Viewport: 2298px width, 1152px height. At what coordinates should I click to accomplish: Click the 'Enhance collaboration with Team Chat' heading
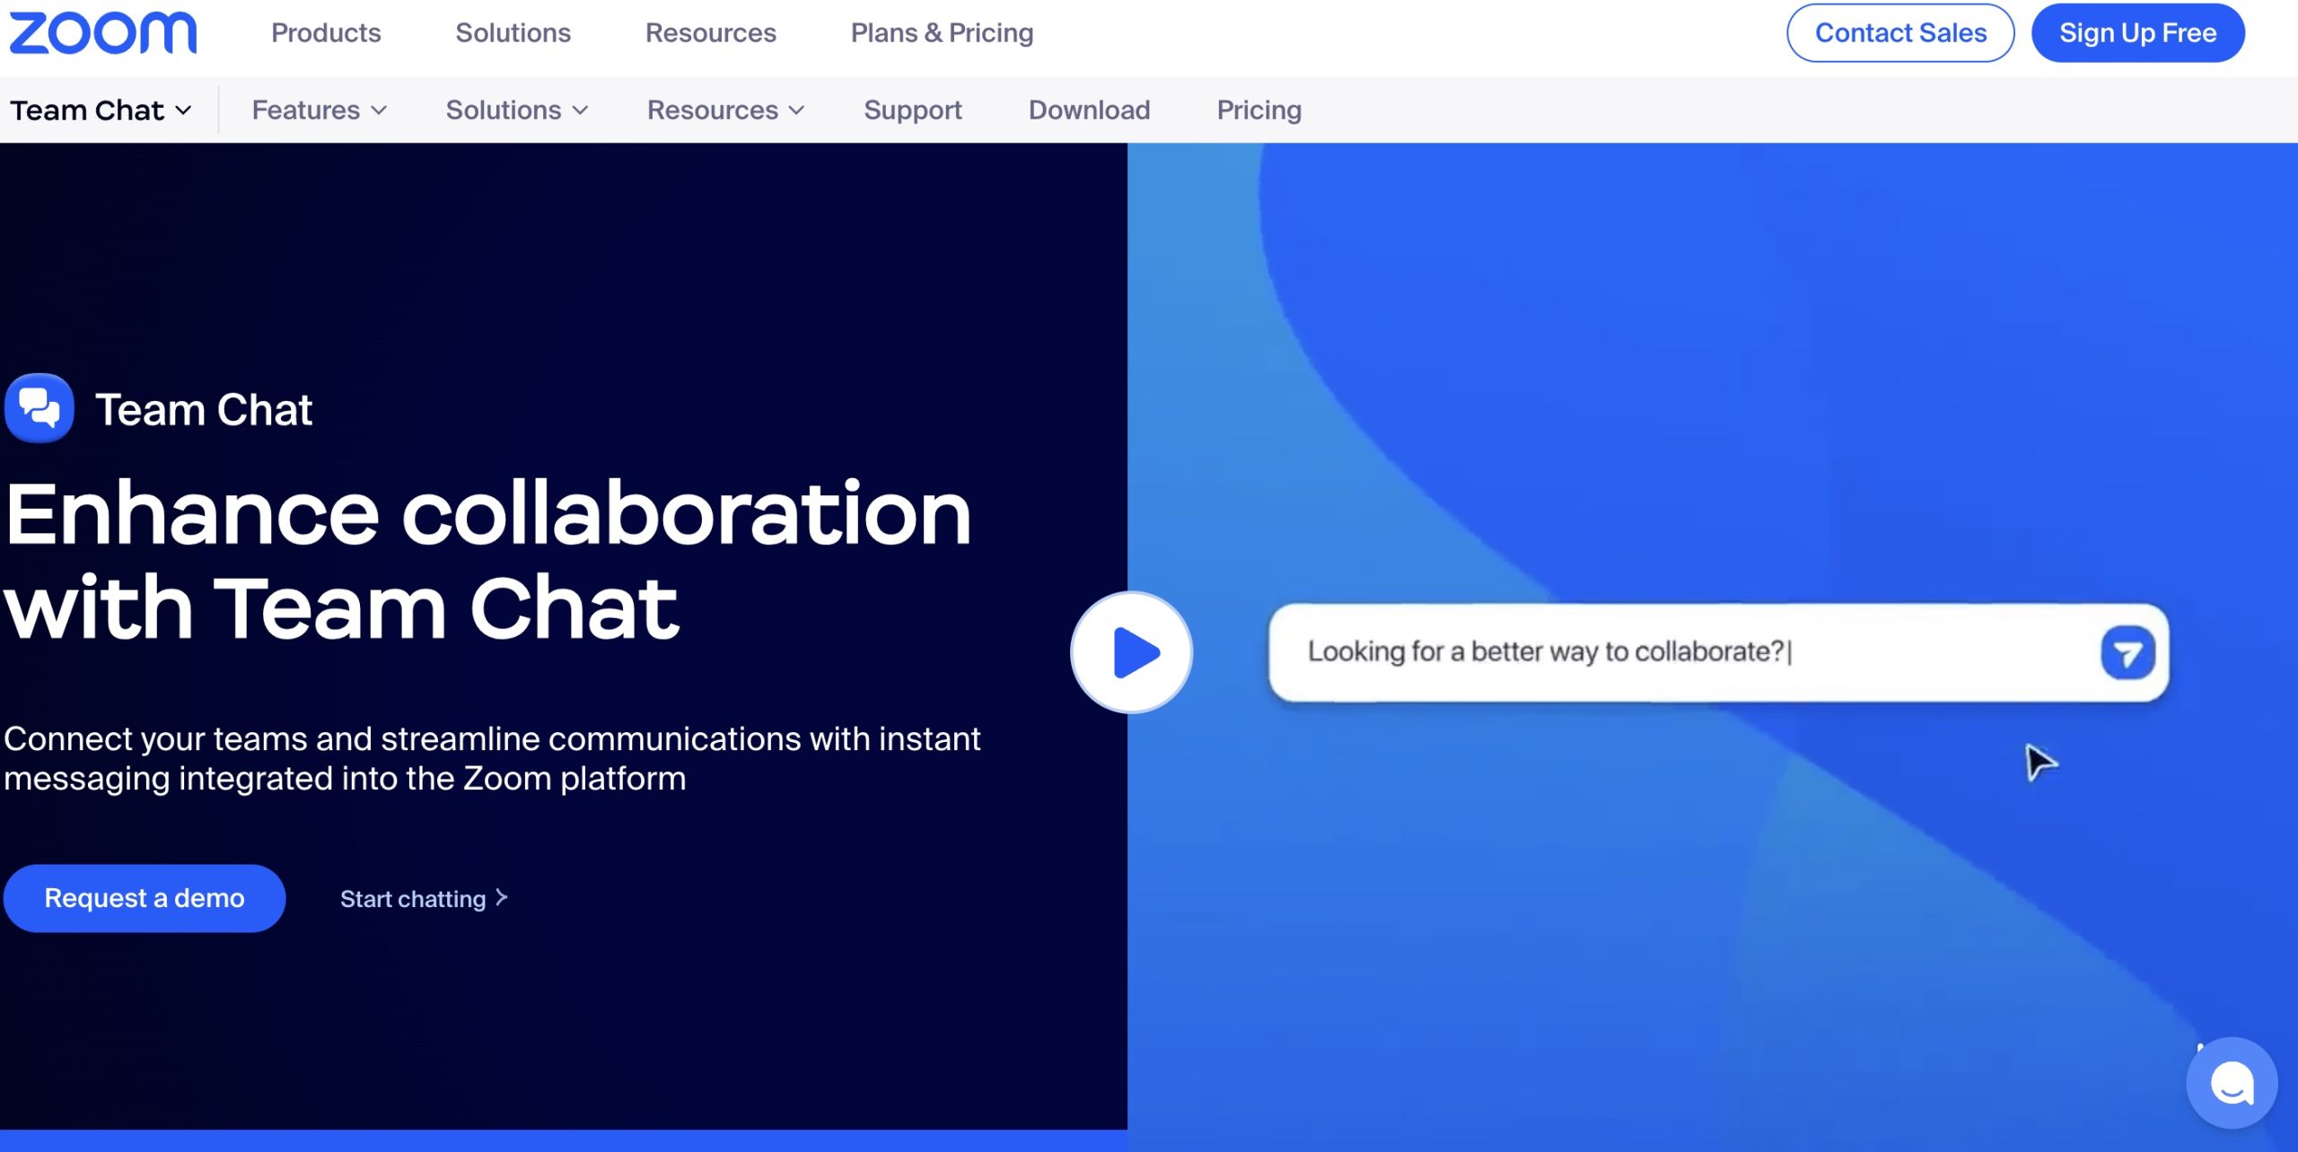488,560
